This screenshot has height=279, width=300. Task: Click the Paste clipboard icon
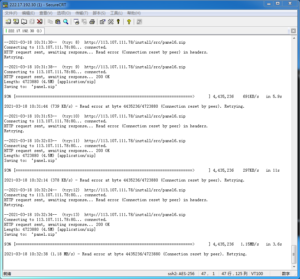(x=58, y=22)
